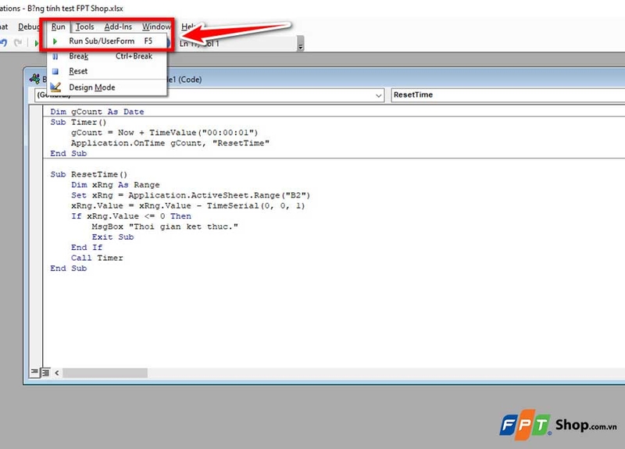Open the Window menu

(x=156, y=27)
